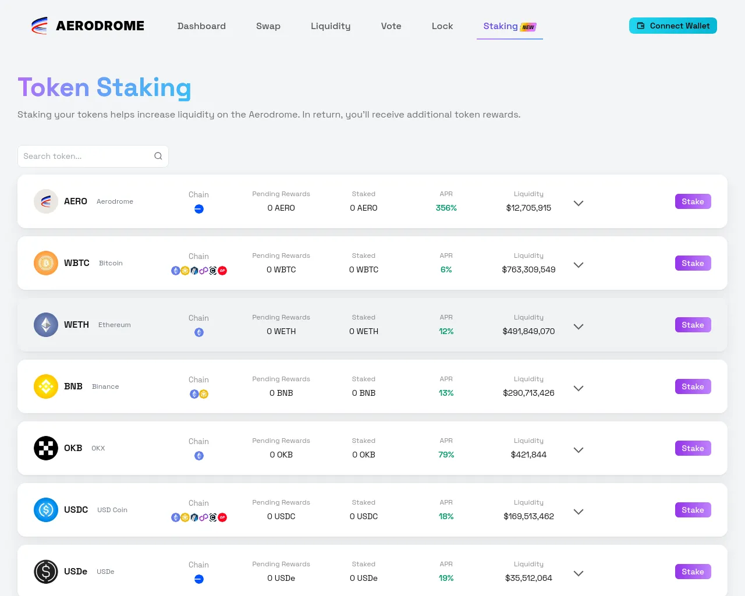Click the Optimism chain icon in WBTC row
This screenshot has height=596, width=745.
[x=222, y=271]
